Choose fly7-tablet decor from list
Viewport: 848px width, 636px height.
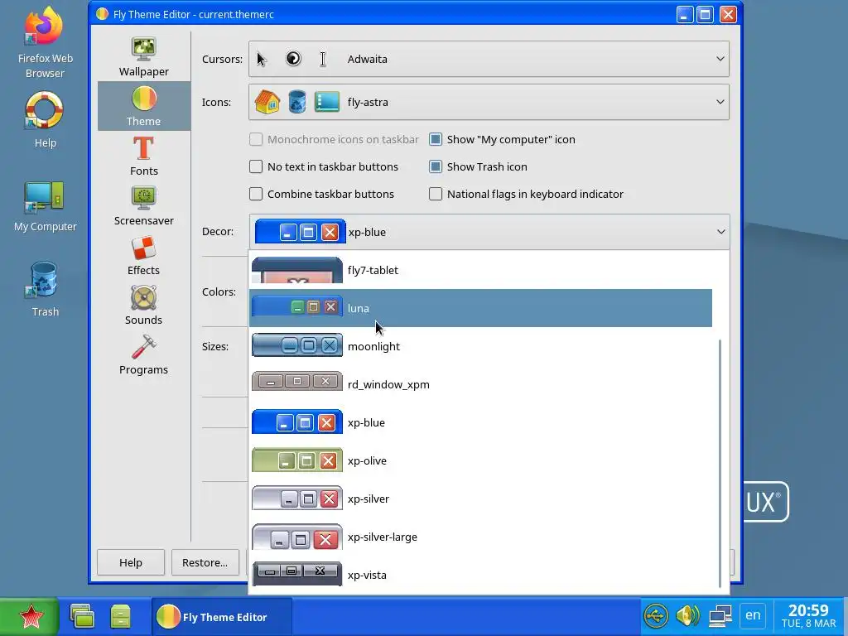(480, 270)
